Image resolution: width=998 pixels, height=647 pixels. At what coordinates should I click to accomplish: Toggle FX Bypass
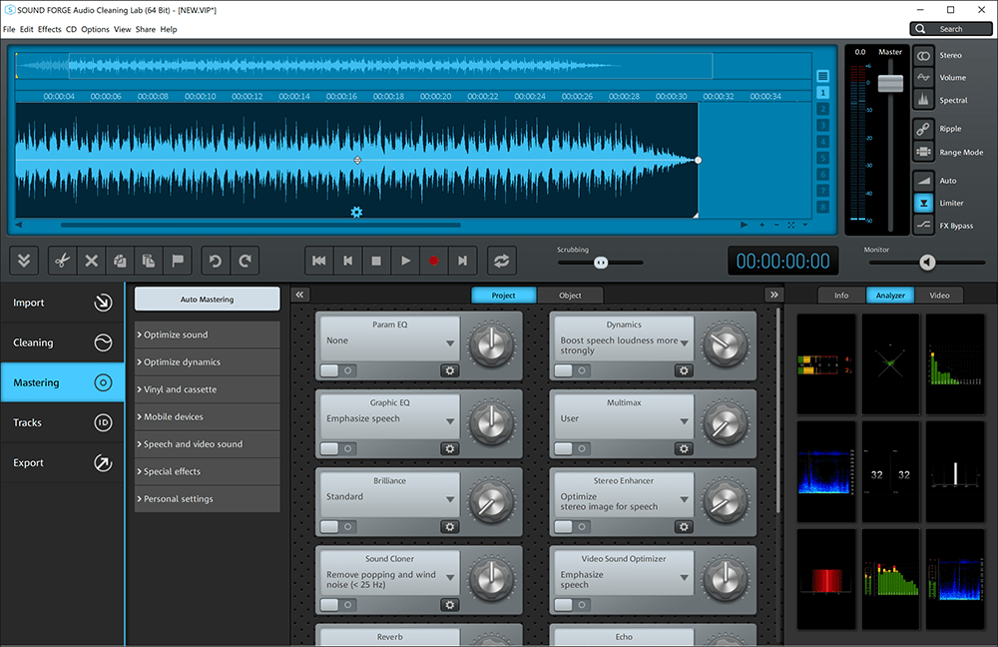tap(923, 226)
